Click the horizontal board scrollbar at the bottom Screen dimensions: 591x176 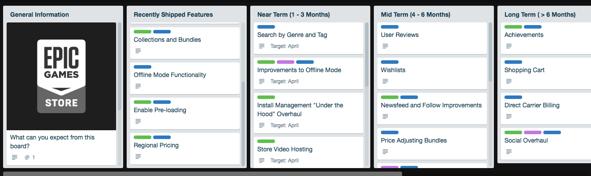coord(203,174)
